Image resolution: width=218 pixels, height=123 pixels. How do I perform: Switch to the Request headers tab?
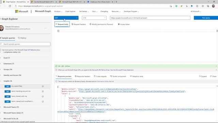79,24
